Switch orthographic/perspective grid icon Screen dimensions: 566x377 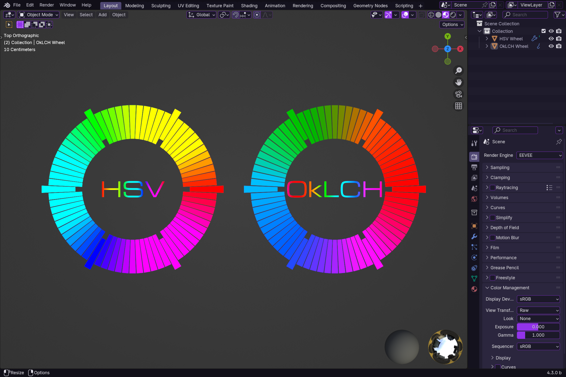458,106
